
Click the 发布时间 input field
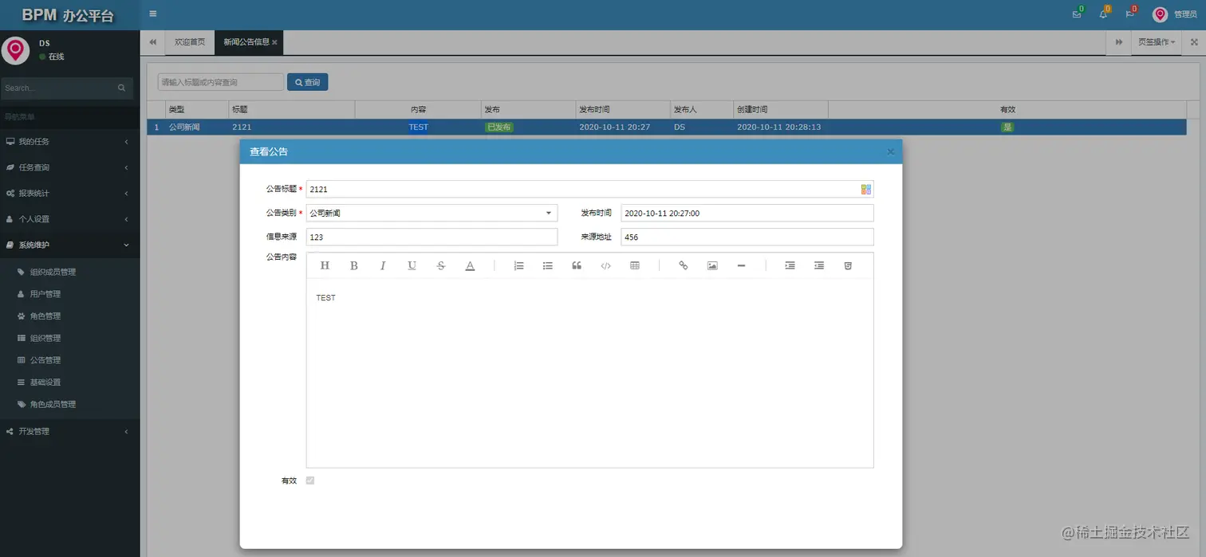(747, 213)
